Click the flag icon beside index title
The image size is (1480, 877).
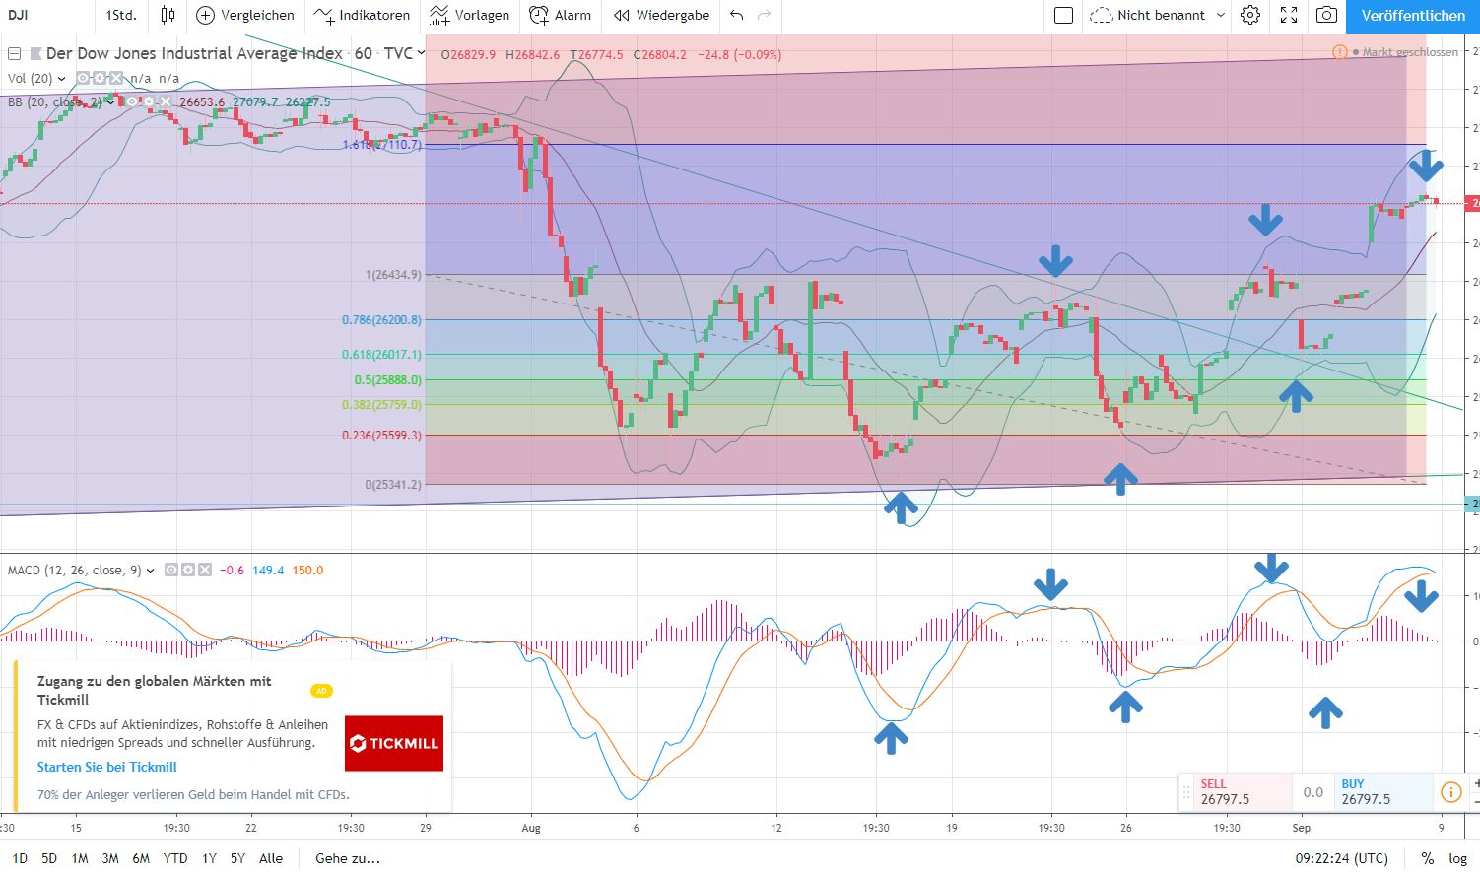[36, 53]
